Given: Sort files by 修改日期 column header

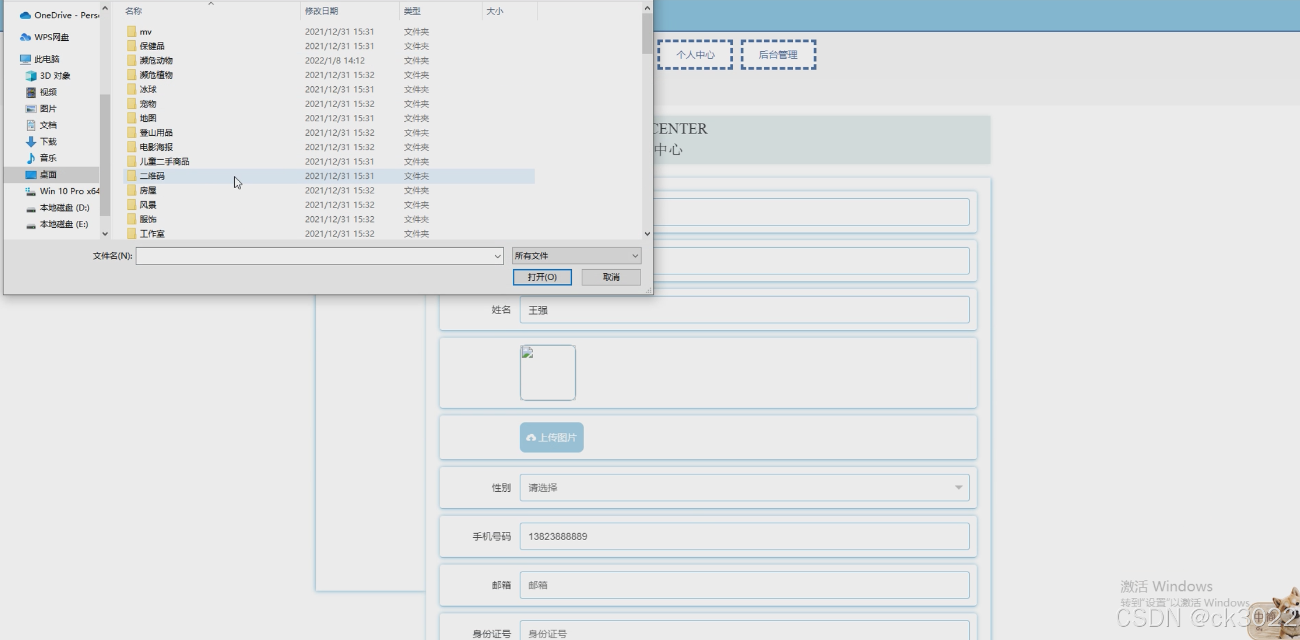Looking at the screenshot, I should [x=322, y=11].
